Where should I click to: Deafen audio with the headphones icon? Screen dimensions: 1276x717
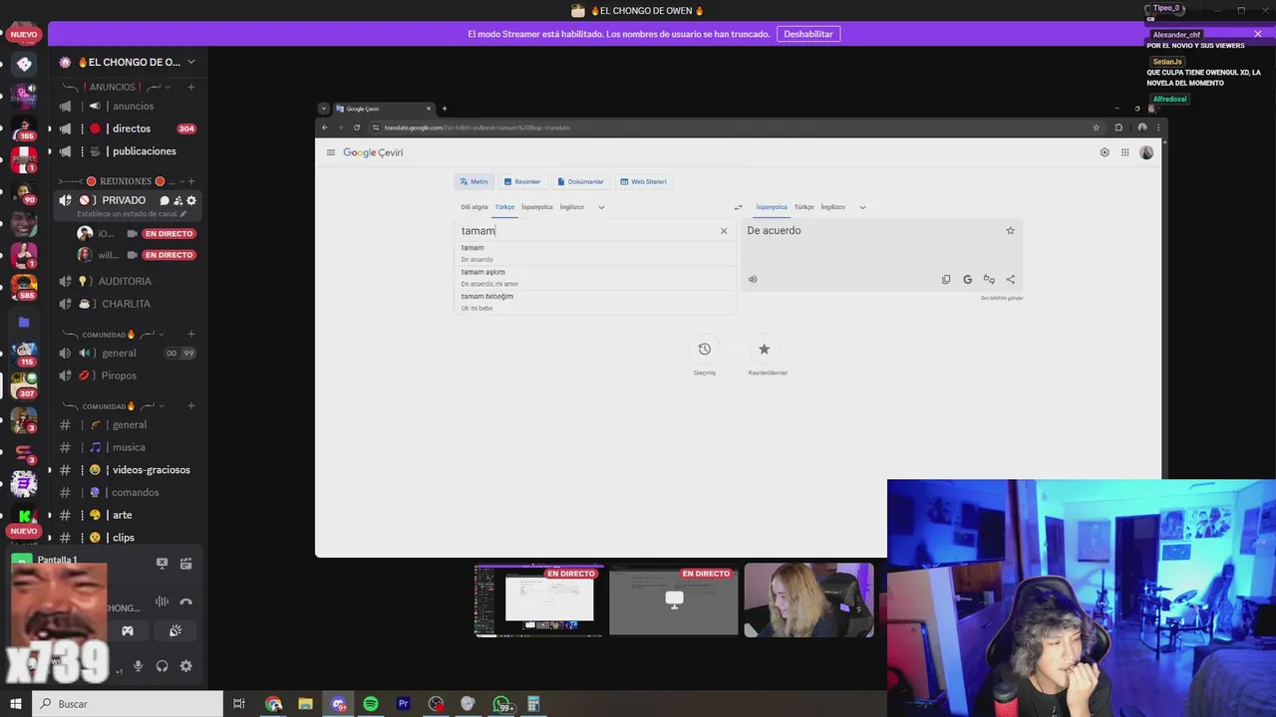(x=162, y=666)
